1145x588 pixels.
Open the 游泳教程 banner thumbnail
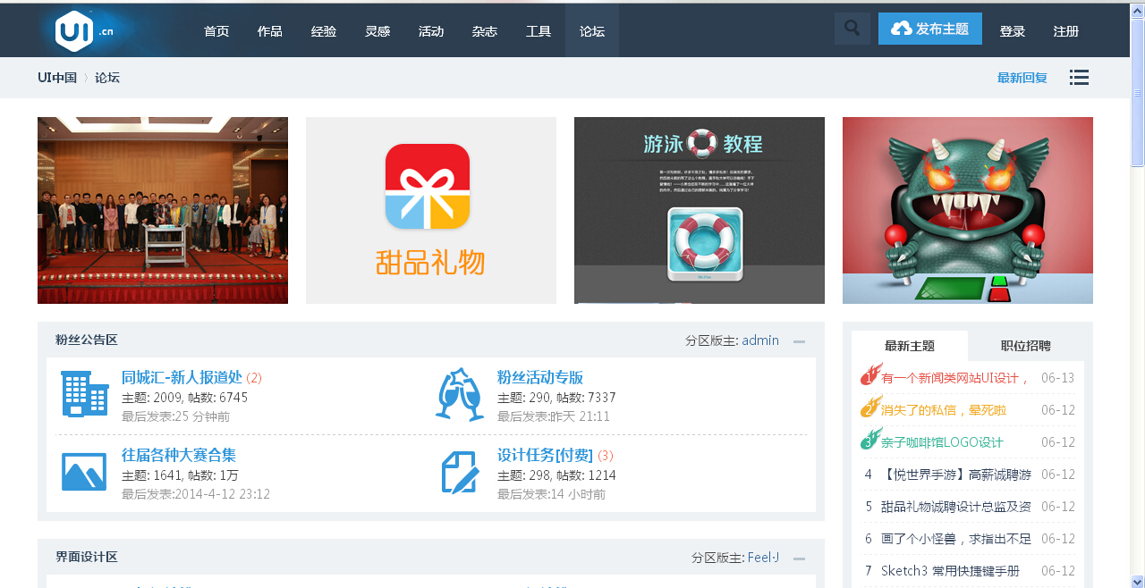699,210
